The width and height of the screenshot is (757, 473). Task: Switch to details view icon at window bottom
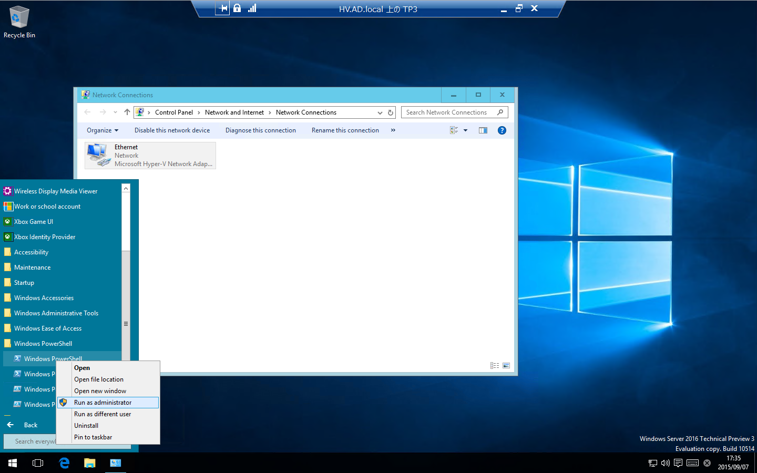tap(495, 365)
